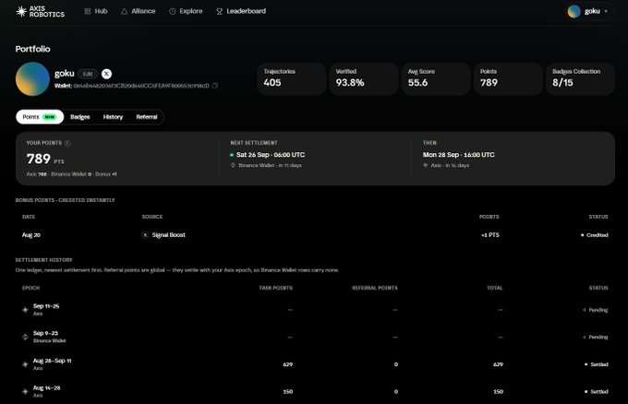Click the Hub grid icon
The height and width of the screenshot is (404, 628).
click(88, 11)
